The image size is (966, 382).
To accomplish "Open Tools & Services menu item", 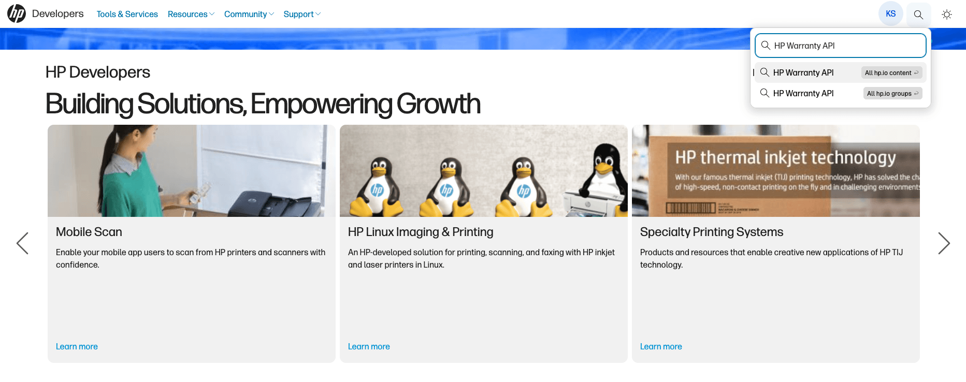I will [127, 14].
